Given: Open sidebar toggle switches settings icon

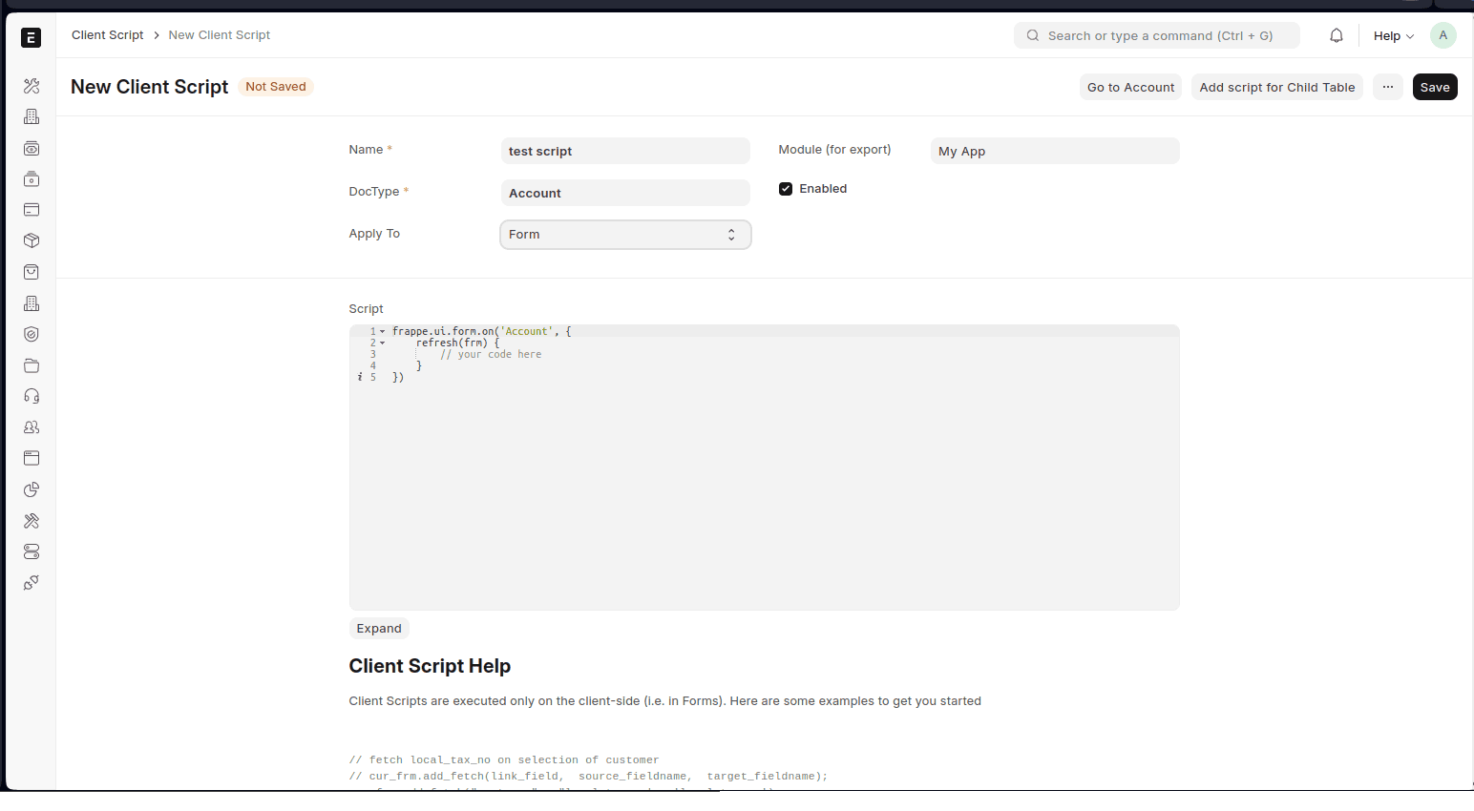Looking at the screenshot, I should (x=32, y=551).
